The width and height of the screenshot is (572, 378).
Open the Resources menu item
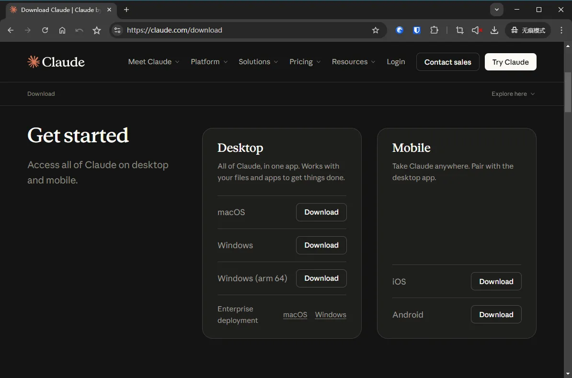click(354, 62)
